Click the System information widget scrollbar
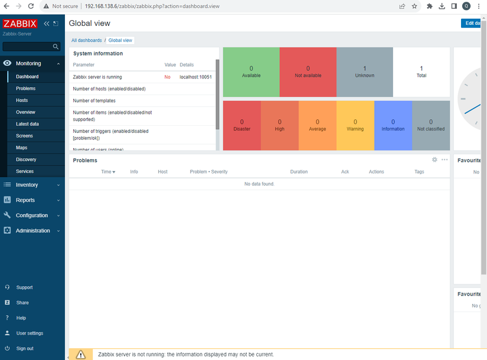This screenshot has height=360, width=487. [217, 94]
